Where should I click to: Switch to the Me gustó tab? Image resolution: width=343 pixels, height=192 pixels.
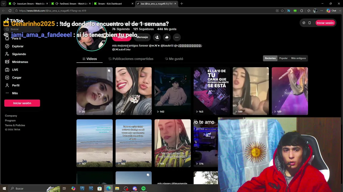point(174,59)
